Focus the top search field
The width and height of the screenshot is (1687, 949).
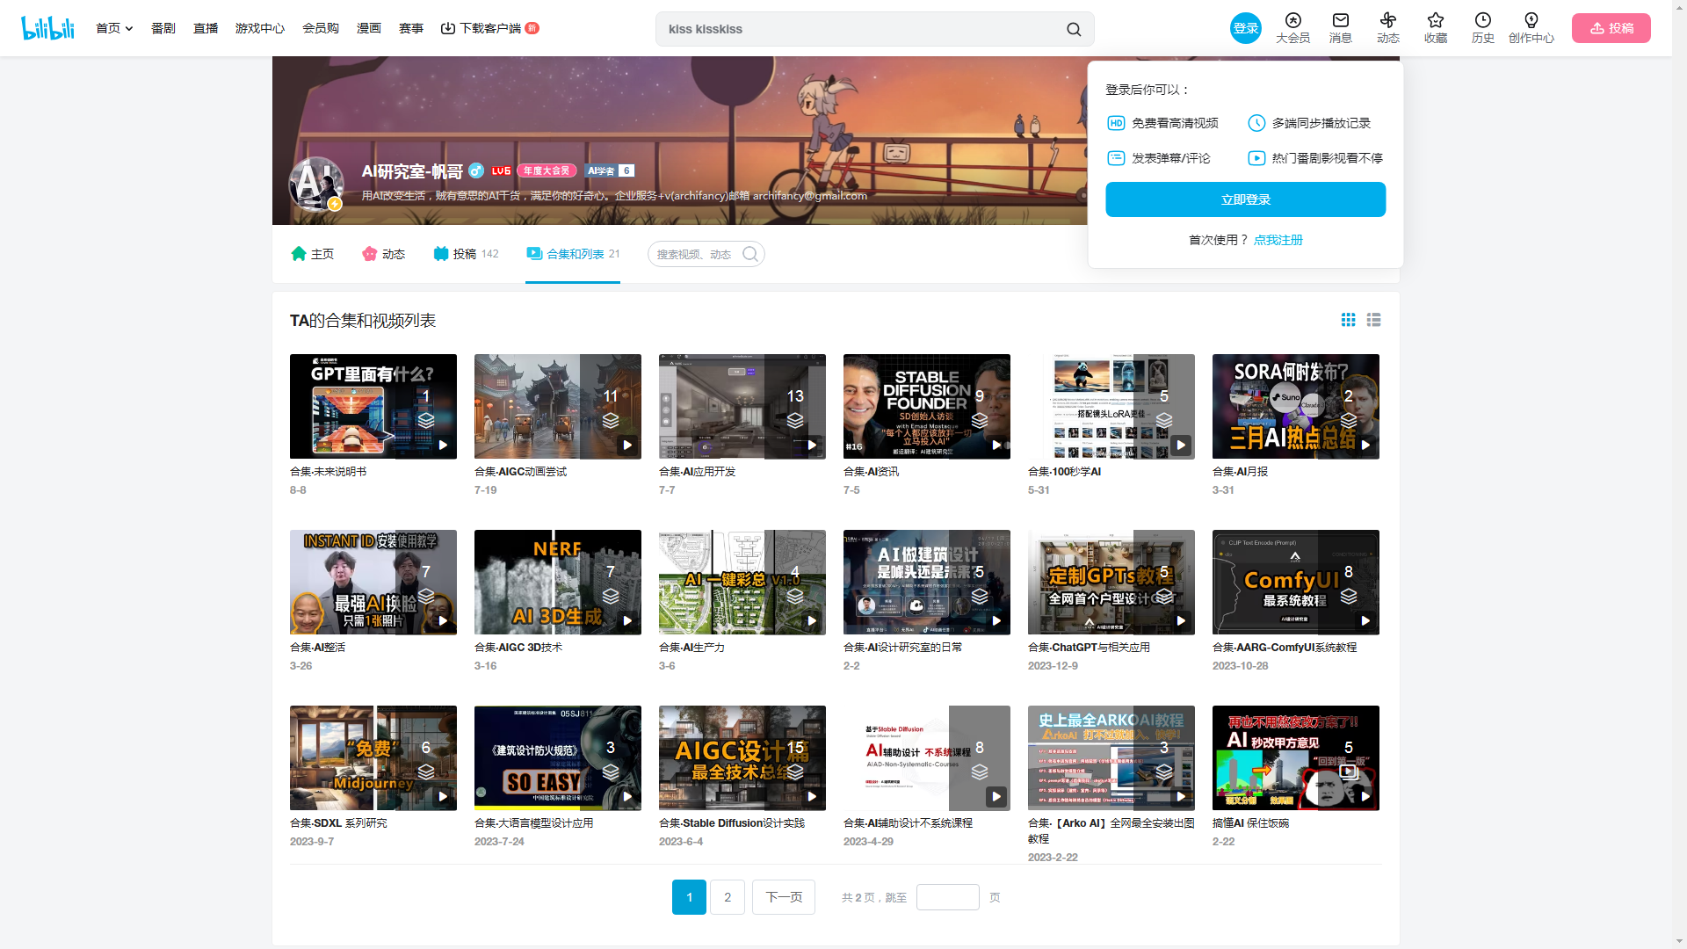pyautogui.click(x=861, y=29)
